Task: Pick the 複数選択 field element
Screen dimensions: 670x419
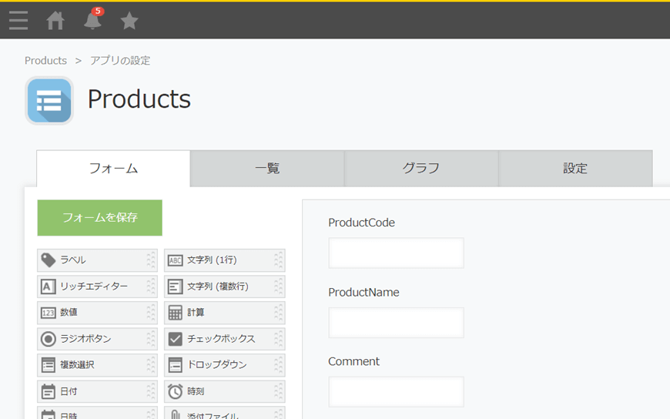Action: pos(97,365)
